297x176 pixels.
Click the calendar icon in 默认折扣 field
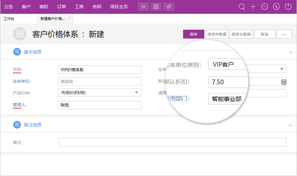coord(284,82)
